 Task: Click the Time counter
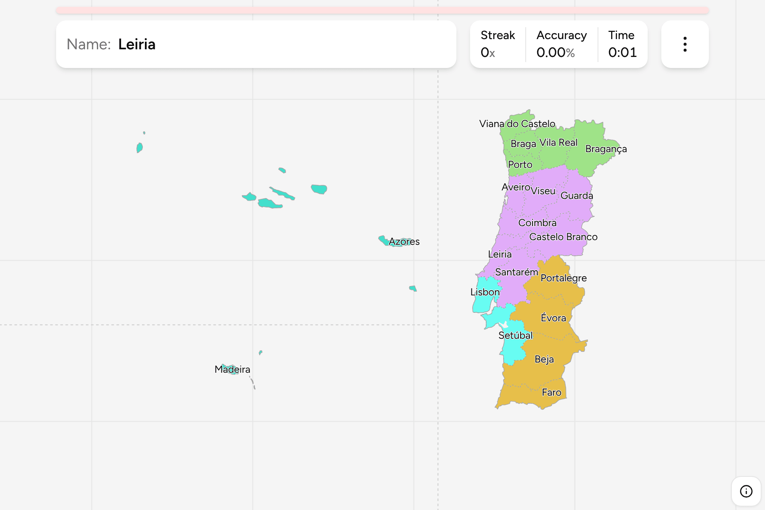[622, 44]
